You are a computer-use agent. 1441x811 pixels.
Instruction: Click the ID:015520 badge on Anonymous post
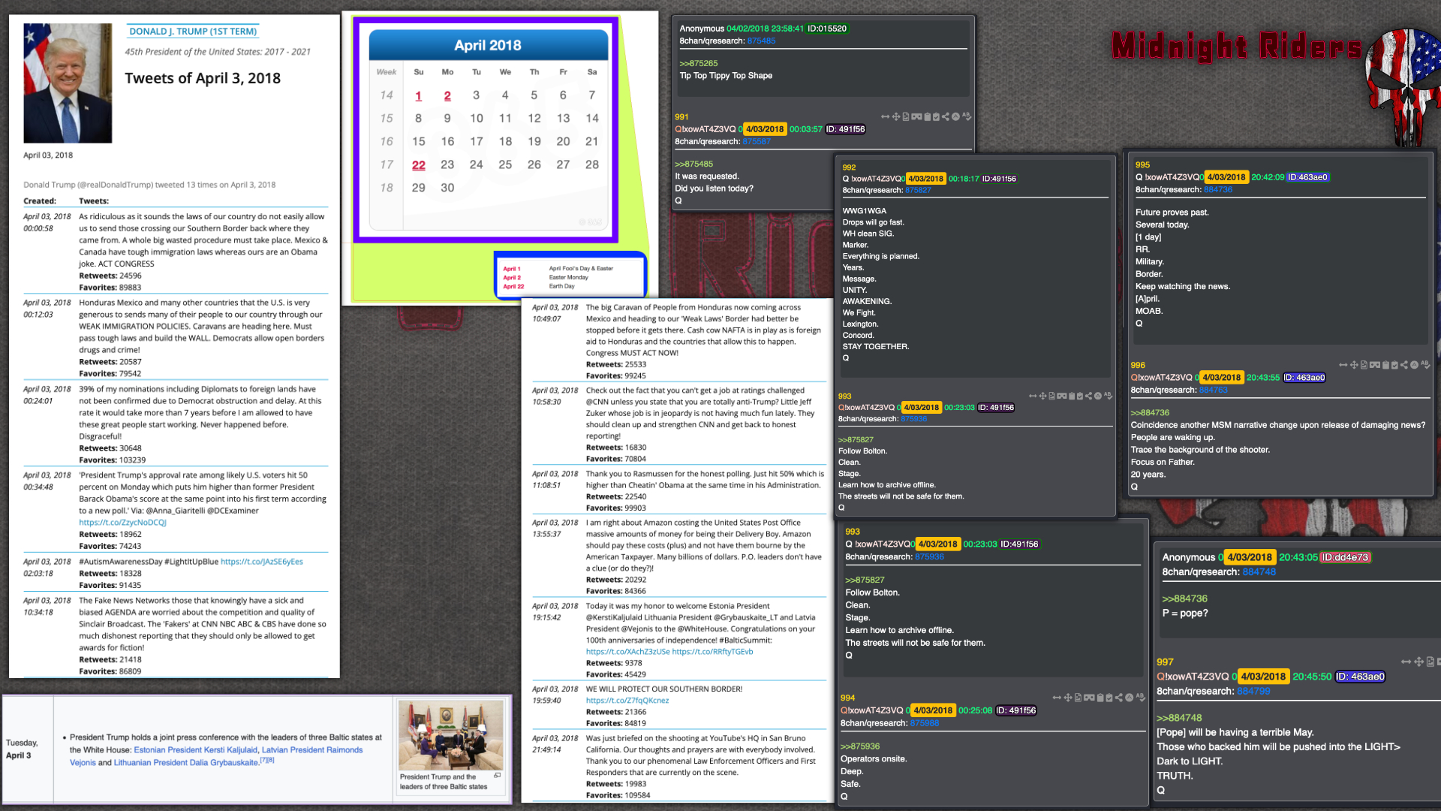pyautogui.click(x=827, y=29)
